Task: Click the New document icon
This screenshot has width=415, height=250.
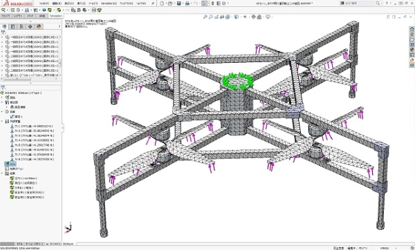Action: (162, 3)
